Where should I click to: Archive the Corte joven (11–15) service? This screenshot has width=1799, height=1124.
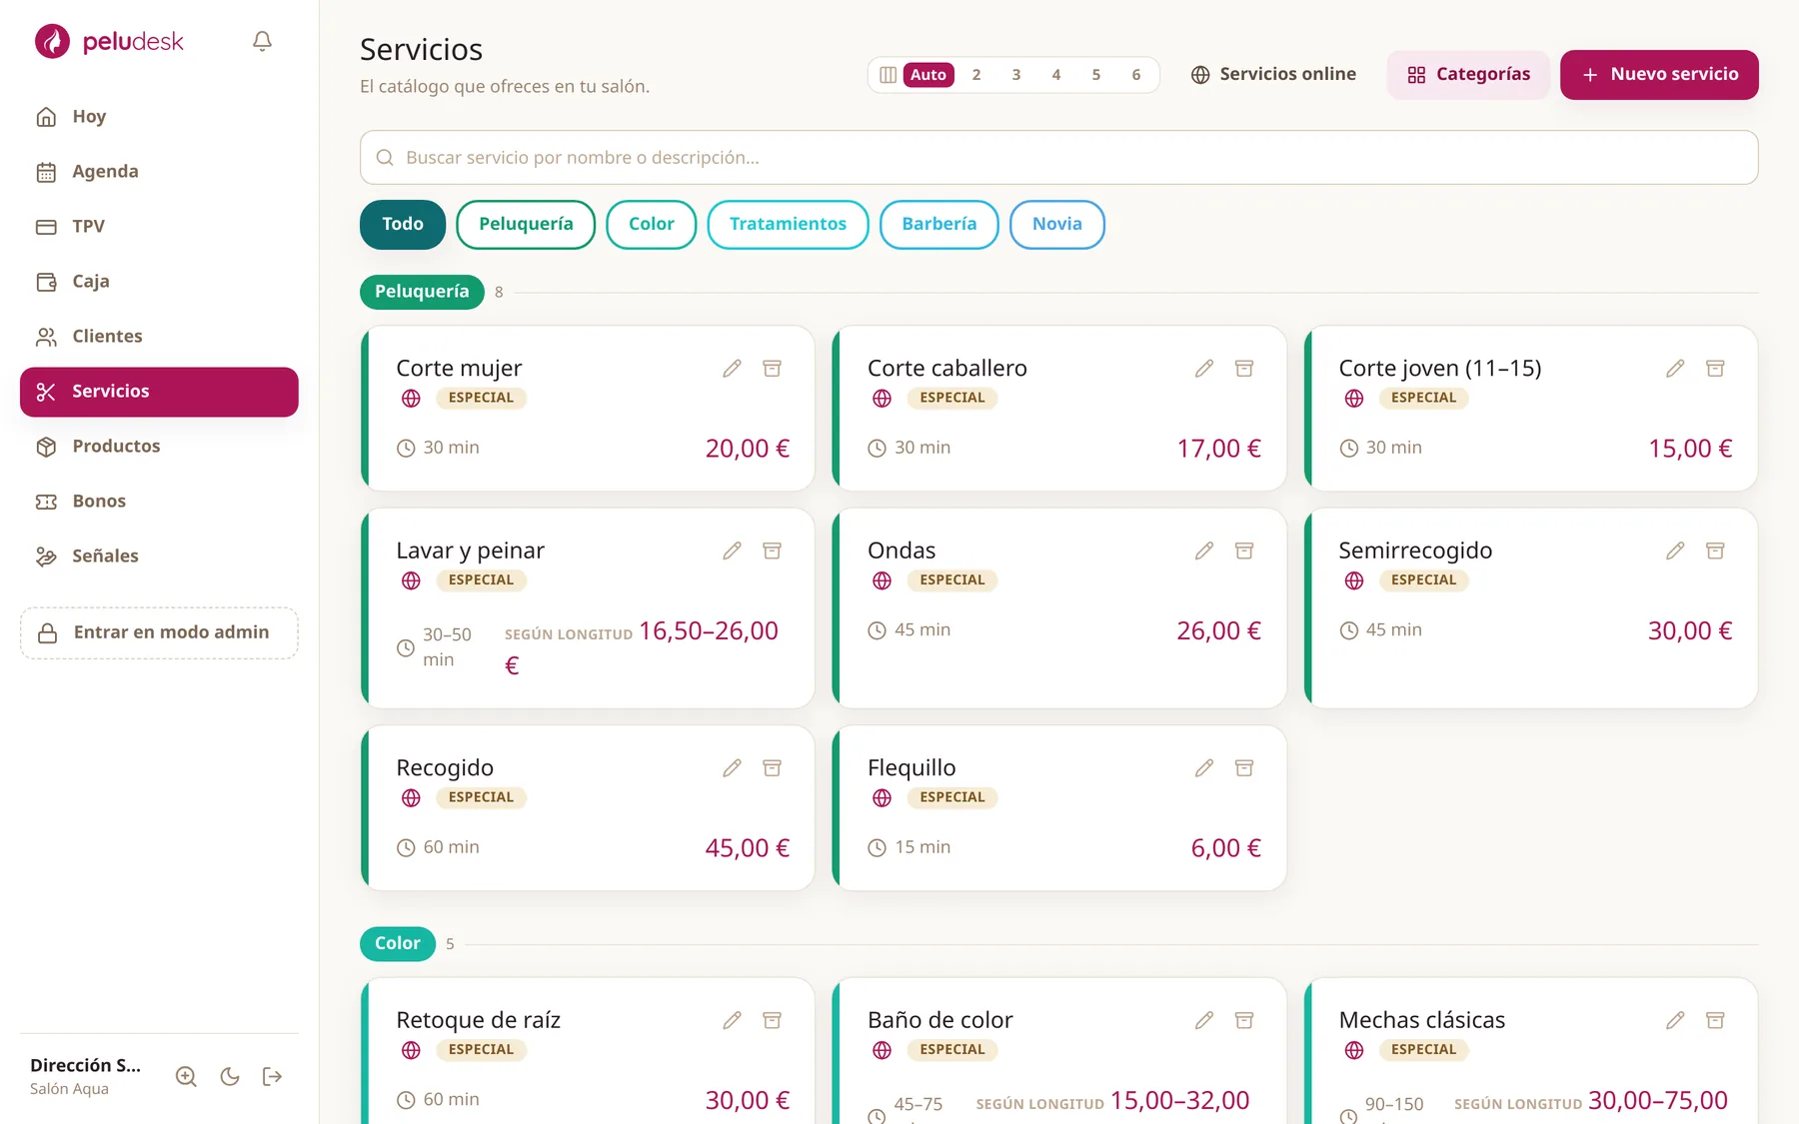coord(1716,369)
